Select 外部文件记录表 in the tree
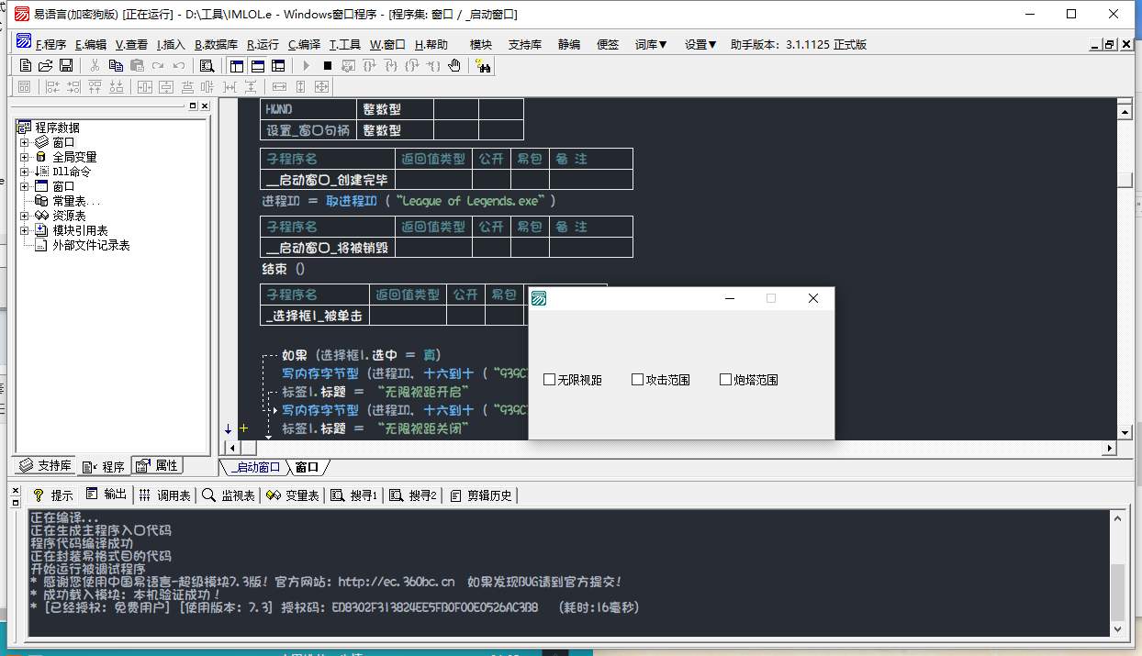Screen dimensions: 1142x656 coord(90,245)
